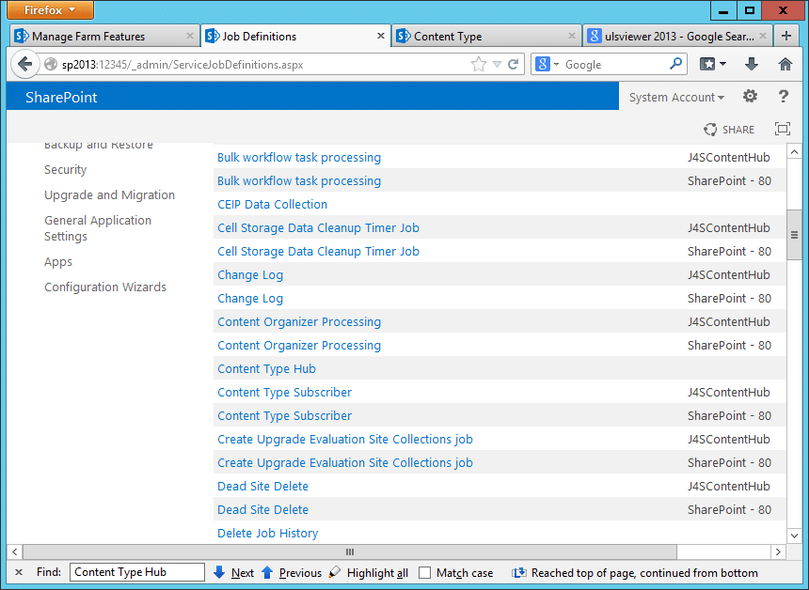
Task: Toggle Highlight all in find bar
Action: [368, 572]
